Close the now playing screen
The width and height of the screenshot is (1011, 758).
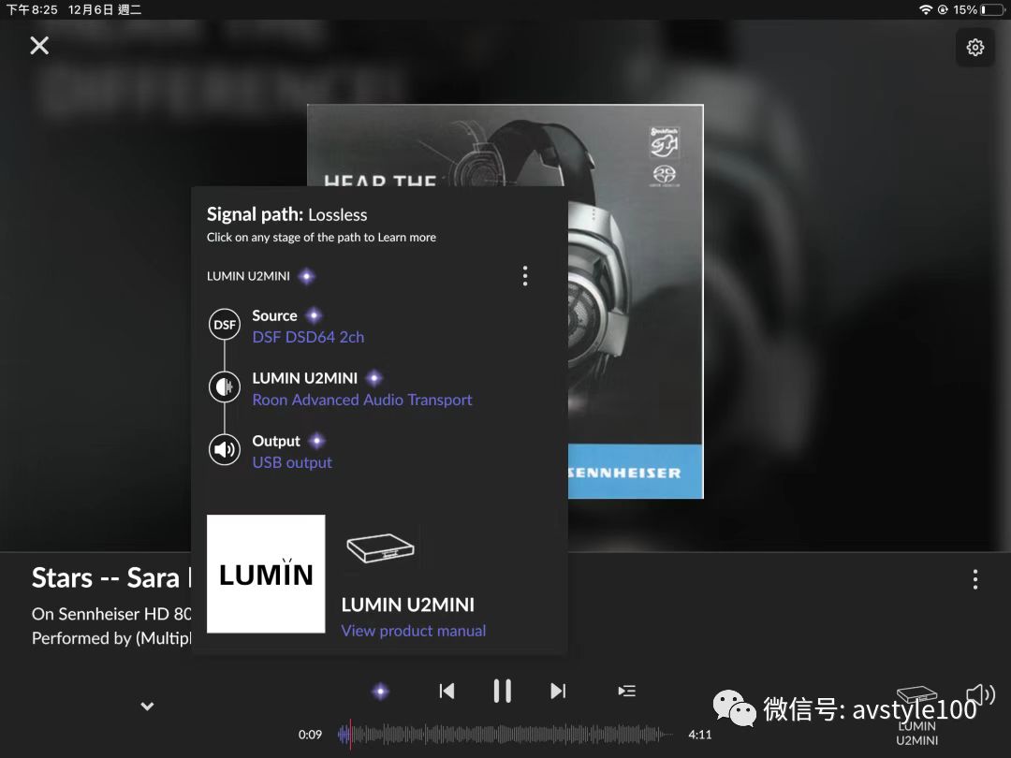coord(39,45)
